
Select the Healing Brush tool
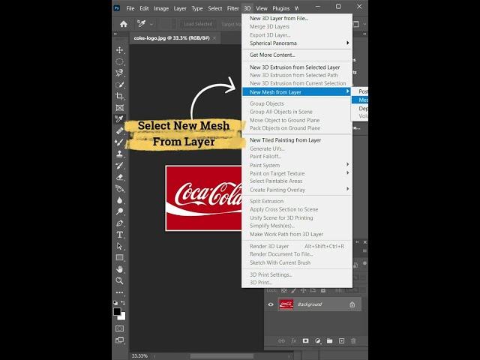119,130
